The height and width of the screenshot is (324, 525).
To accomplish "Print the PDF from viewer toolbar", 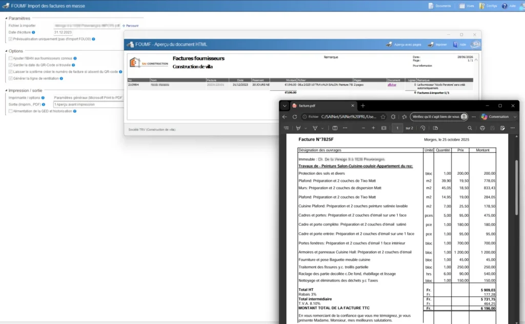I will [482, 128].
